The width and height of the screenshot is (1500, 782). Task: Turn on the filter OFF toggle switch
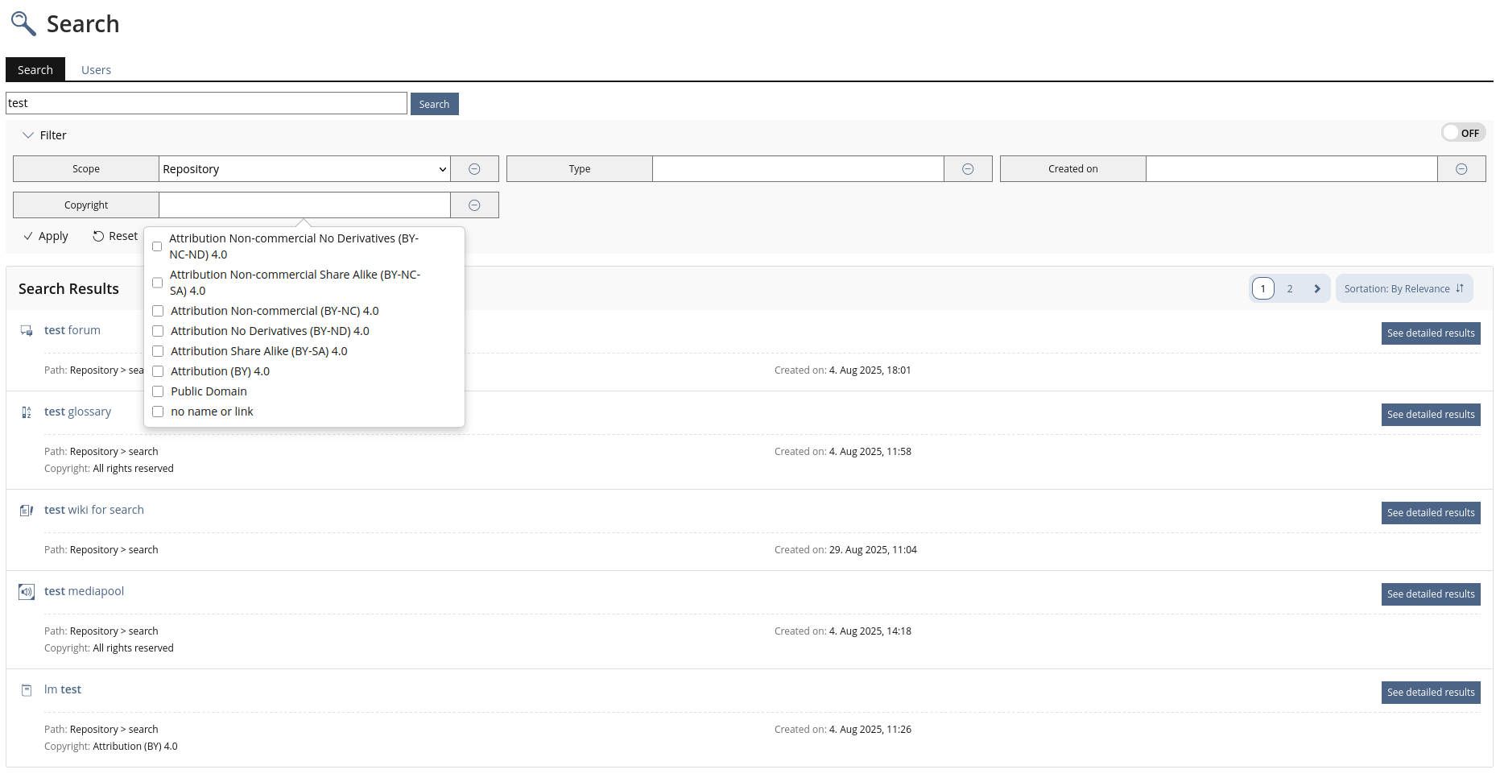pyautogui.click(x=1462, y=133)
